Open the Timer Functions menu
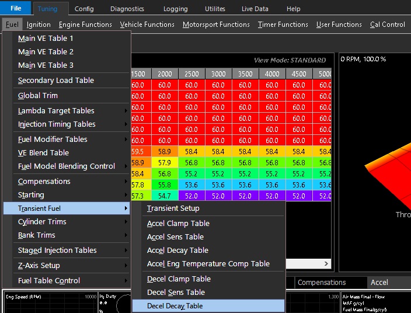Viewport: 411px width, 313px height. 283,25
